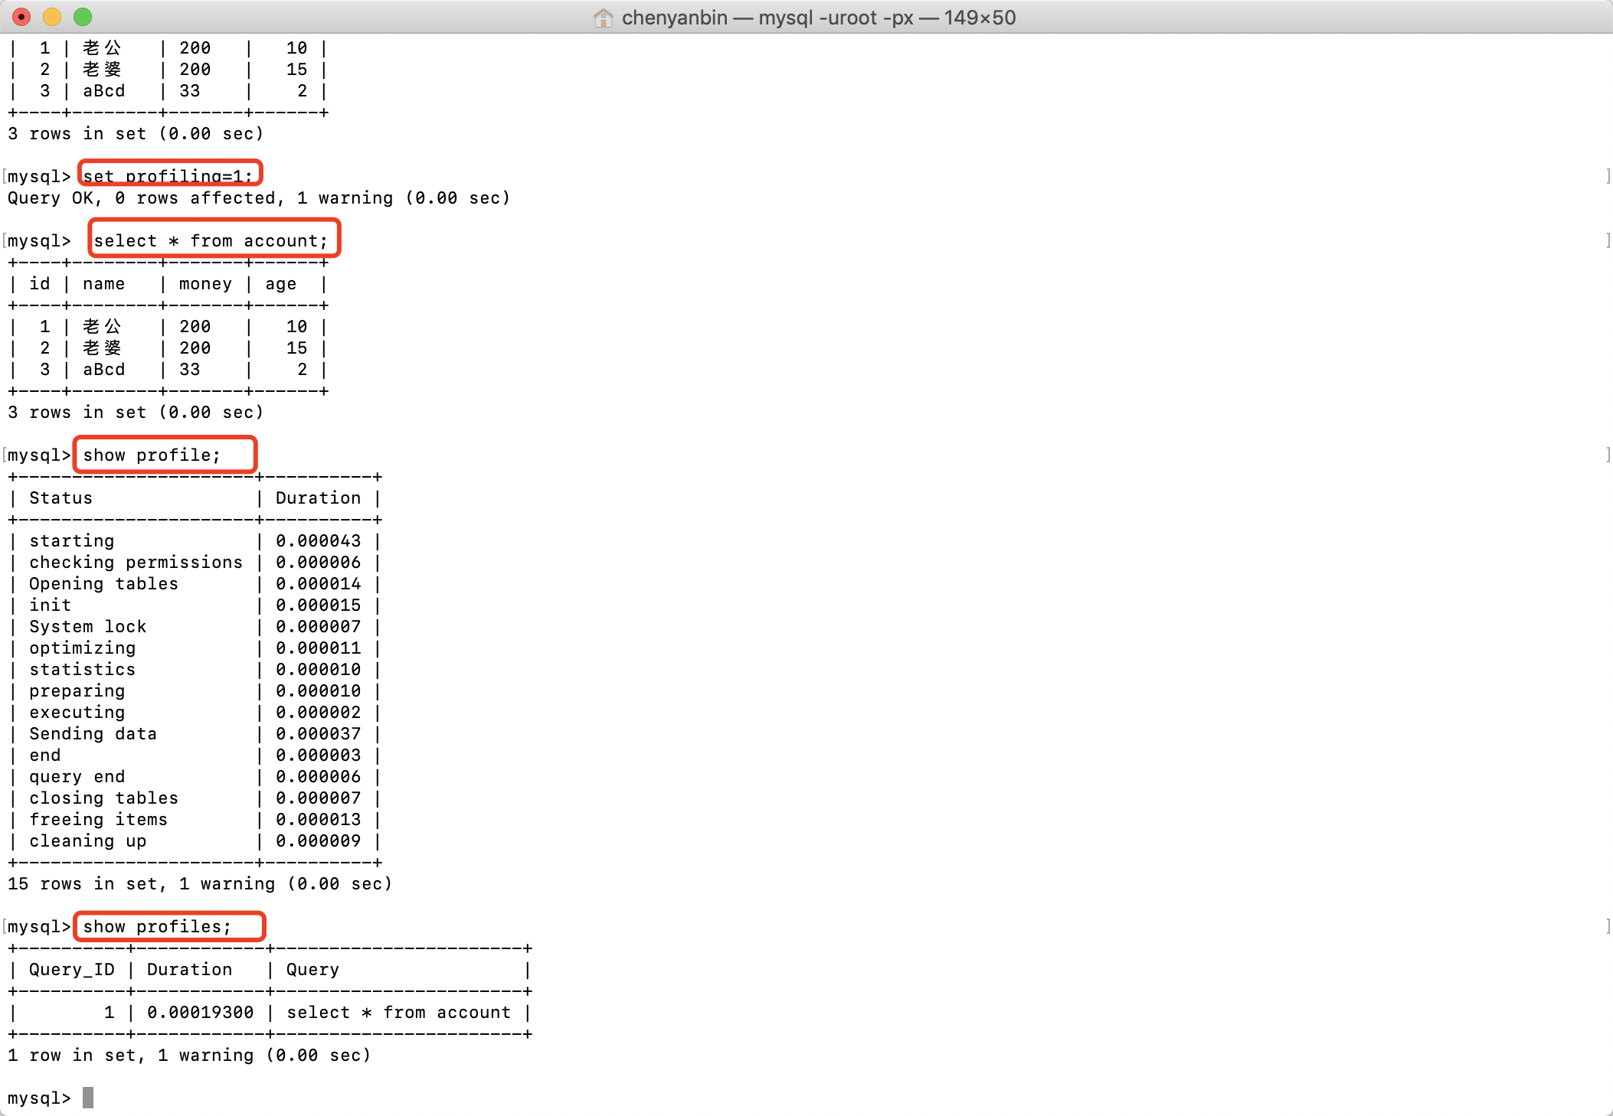Click the 'statistics' status row

tap(195, 670)
